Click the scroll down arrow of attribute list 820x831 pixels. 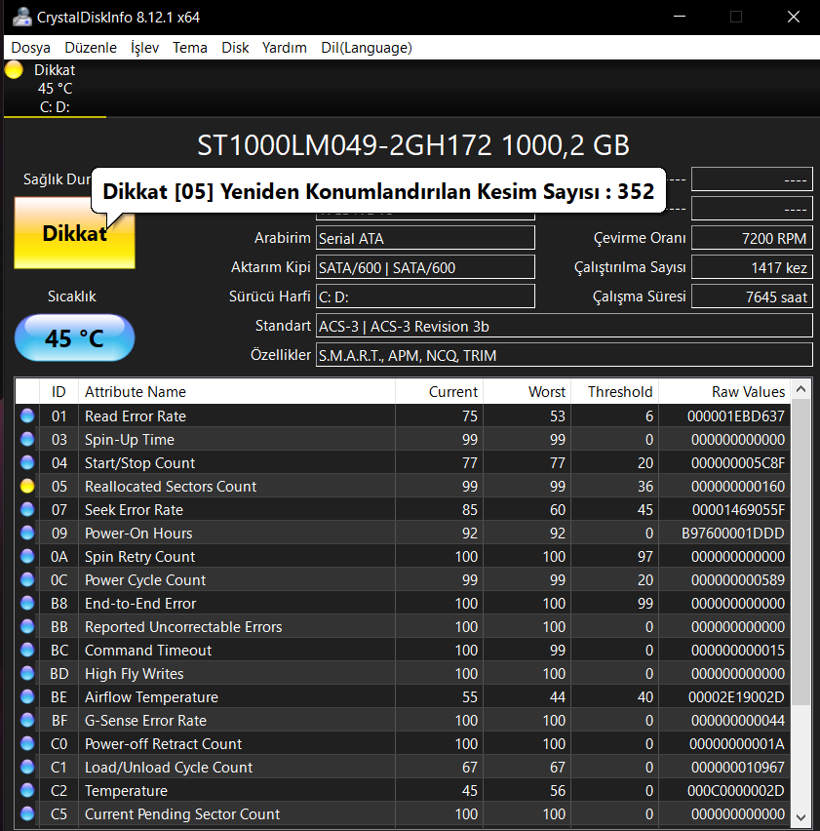(x=800, y=816)
